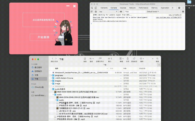This screenshot has height=121, width=195.
Task: Select 最近使用 in the Finder sidebar
Action: click(x=38, y=67)
